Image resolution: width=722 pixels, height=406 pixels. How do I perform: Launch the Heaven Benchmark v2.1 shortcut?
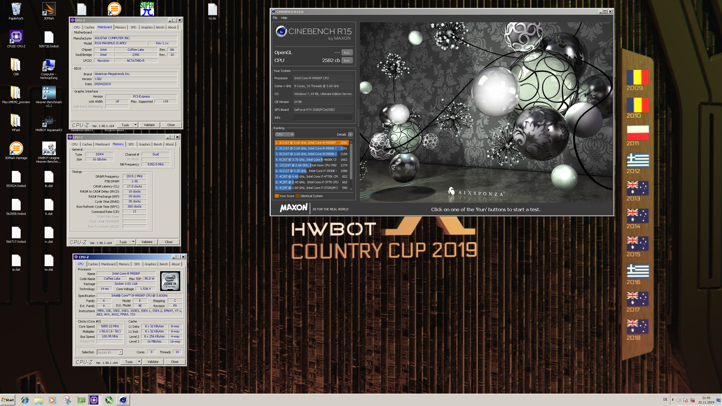coord(49,97)
